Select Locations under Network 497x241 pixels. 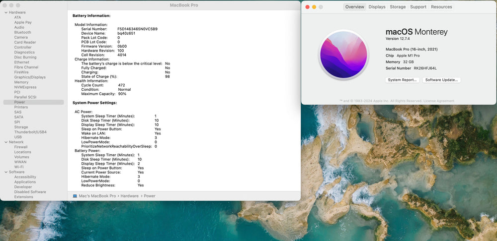(x=22, y=152)
